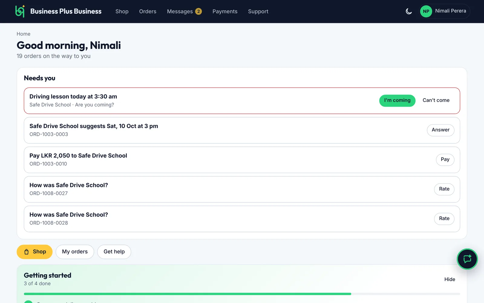This screenshot has height=303, width=484.
Task: Pay LKR 2,050 to Safe Drive School
Action: click(445, 160)
